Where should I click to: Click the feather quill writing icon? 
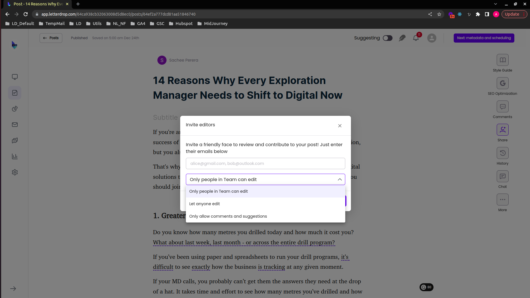pos(402,38)
